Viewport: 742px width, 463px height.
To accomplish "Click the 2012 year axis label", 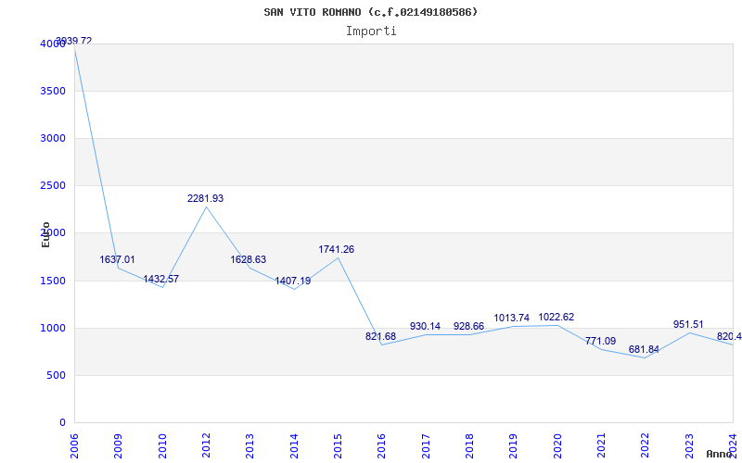I will coord(207,443).
